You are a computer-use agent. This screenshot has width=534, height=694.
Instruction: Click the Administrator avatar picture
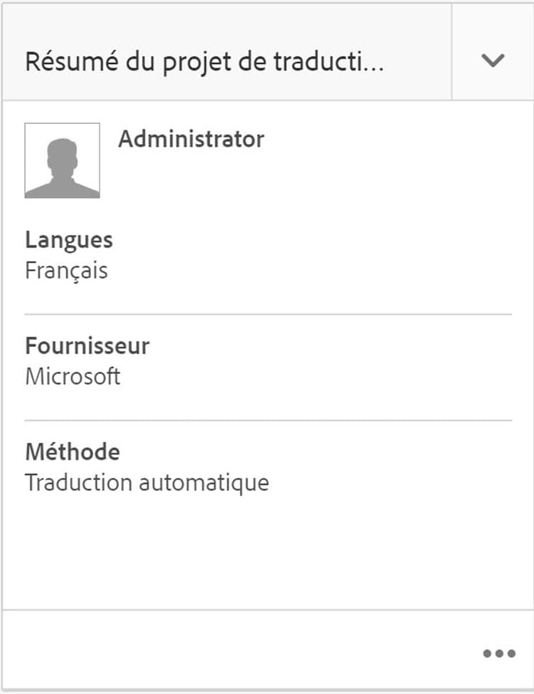coord(62,160)
